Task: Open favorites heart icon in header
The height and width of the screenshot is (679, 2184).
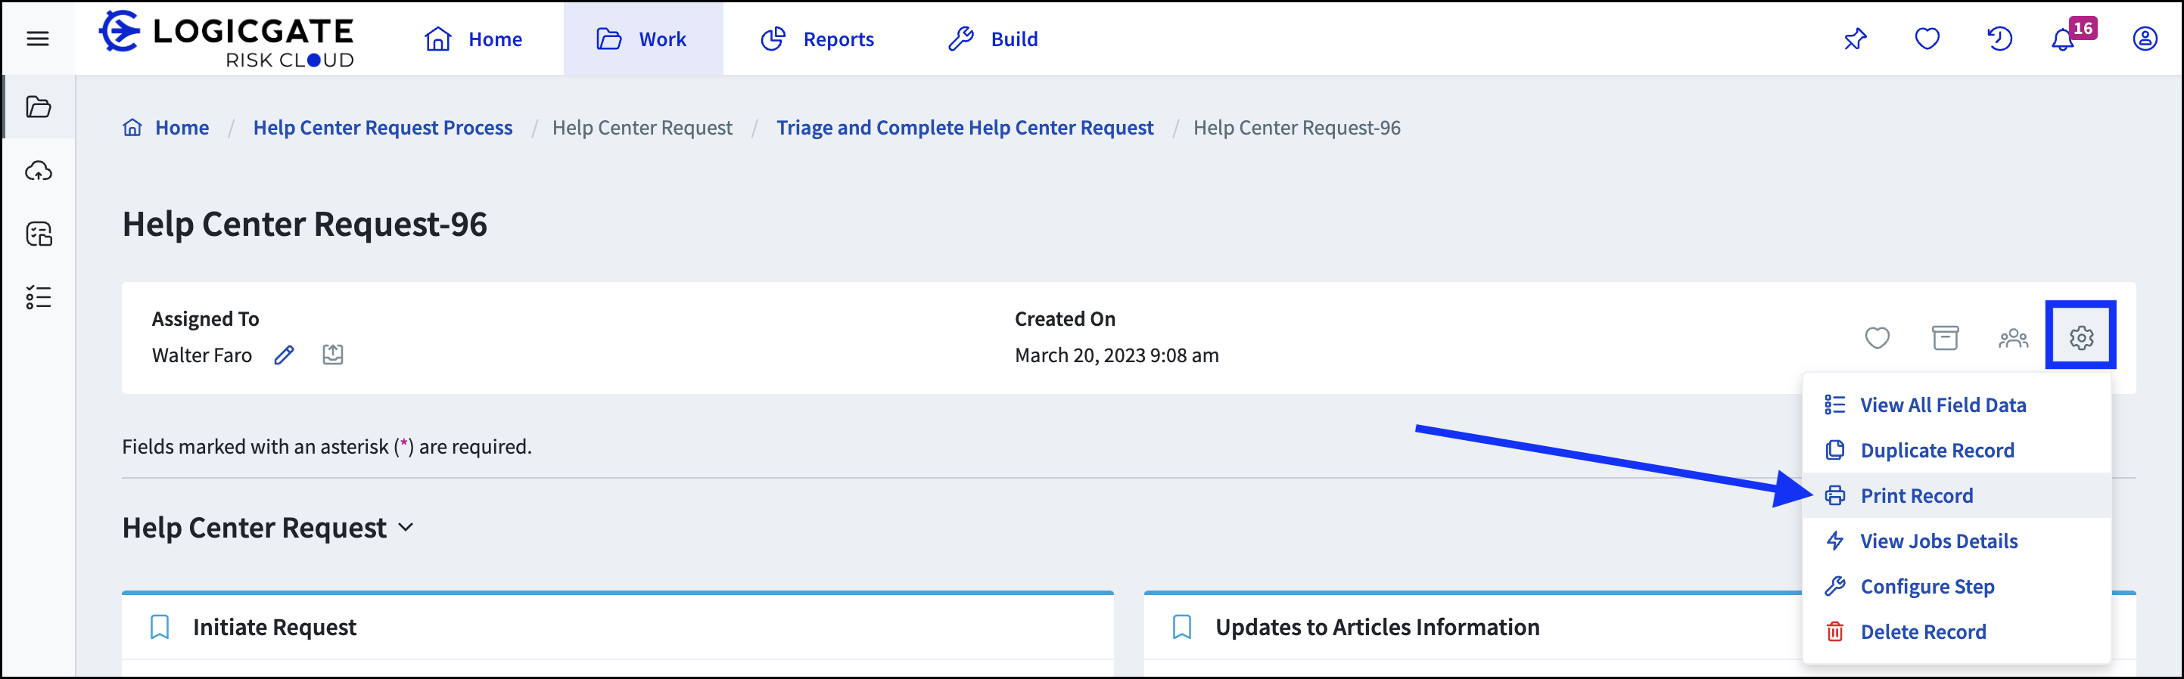Action: tap(1927, 39)
